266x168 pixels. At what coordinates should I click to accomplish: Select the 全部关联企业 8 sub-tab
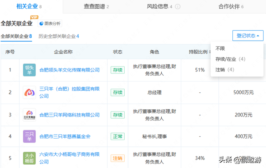coord(16,36)
